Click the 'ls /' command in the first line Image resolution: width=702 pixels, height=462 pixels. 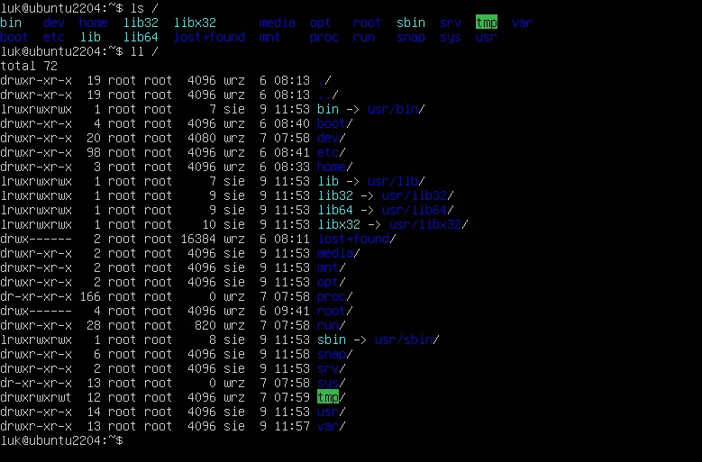point(144,8)
